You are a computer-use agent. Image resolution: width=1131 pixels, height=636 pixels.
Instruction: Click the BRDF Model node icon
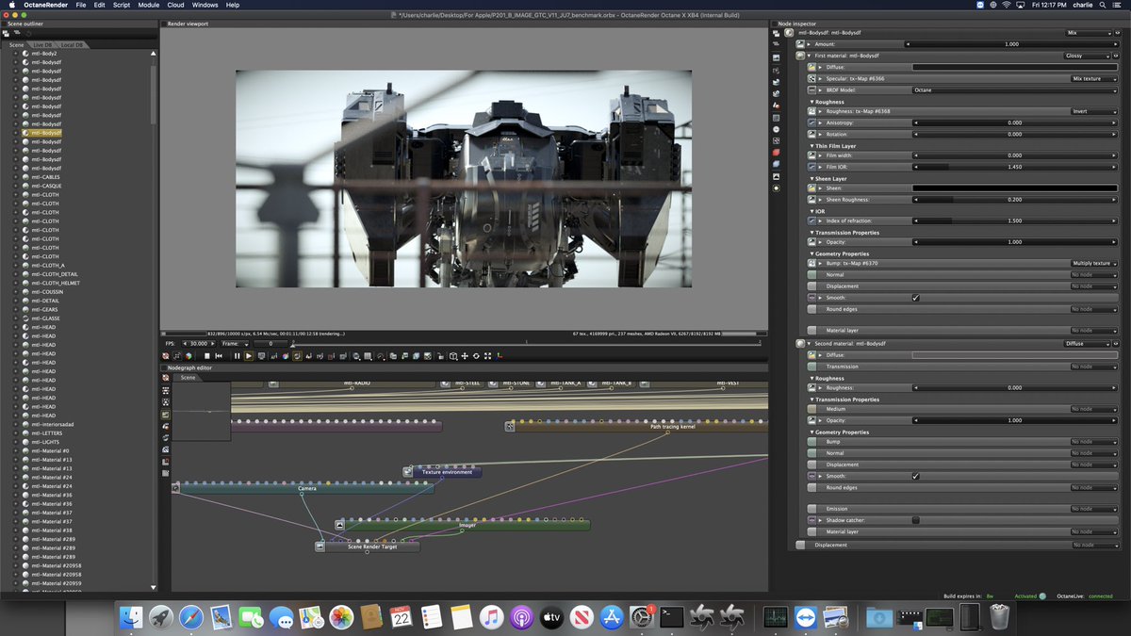(x=810, y=90)
